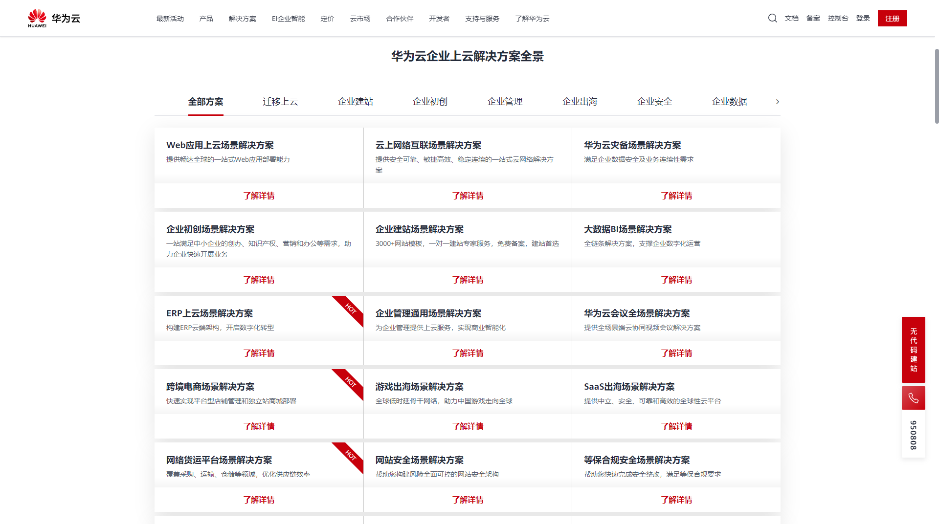Expand more solution tabs with right chevron
The height and width of the screenshot is (528, 939).
click(777, 102)
